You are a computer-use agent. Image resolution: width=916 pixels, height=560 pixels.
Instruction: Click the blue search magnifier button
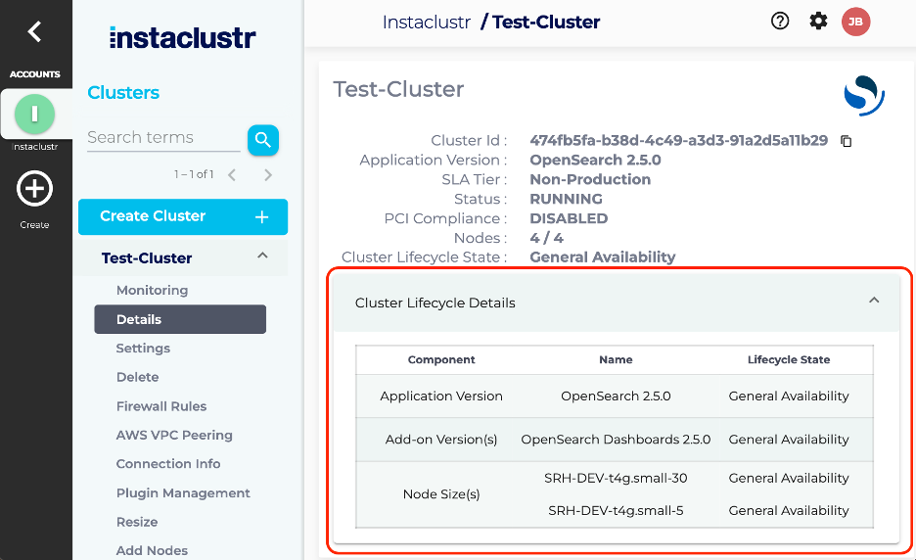(x=263, y=140)
